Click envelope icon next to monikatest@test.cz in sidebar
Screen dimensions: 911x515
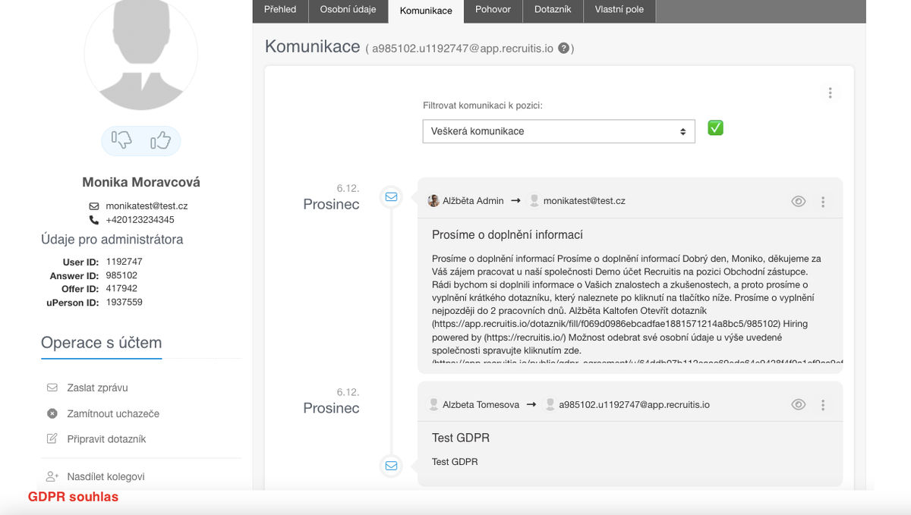tap(94, 206)
